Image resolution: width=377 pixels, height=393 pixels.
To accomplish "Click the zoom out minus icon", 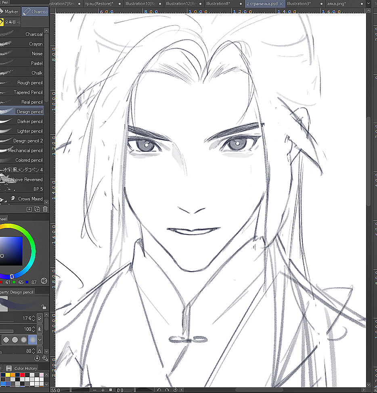I will tap(94, 390).
